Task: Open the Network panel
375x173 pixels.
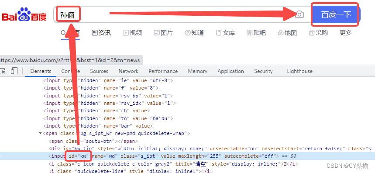Action: pos(128,71)
